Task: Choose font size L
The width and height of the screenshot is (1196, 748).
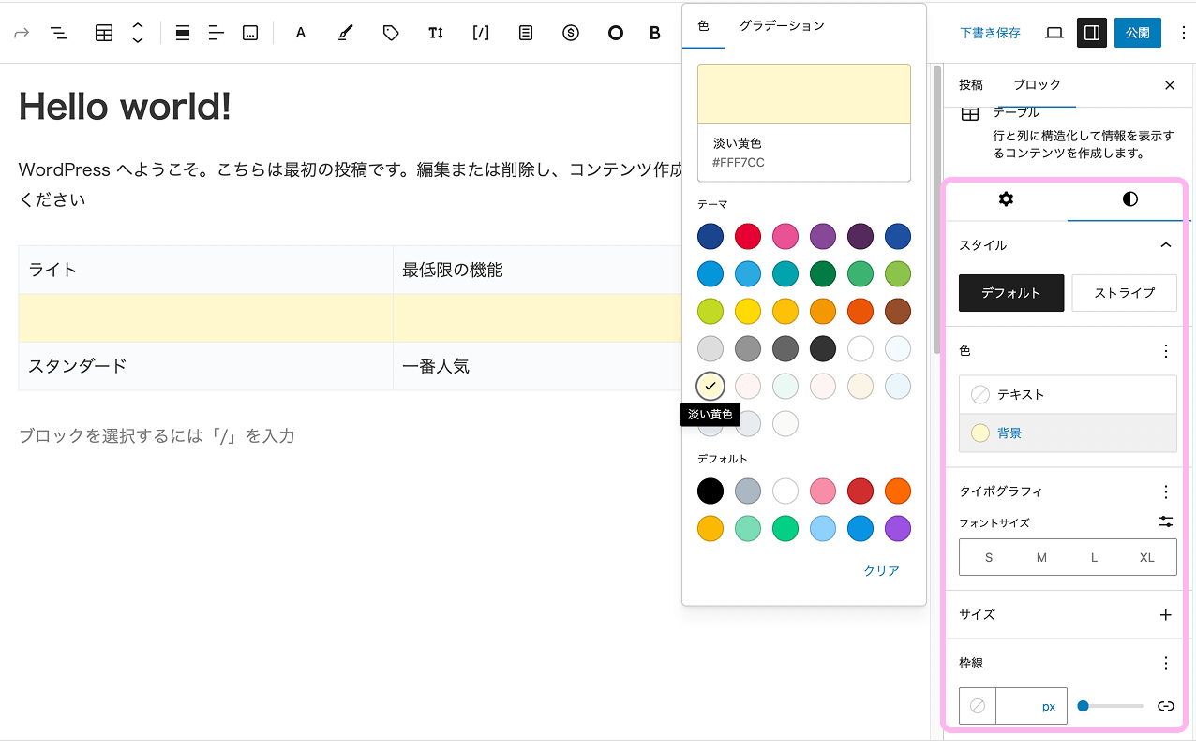Action: [x=1094, y=557]
